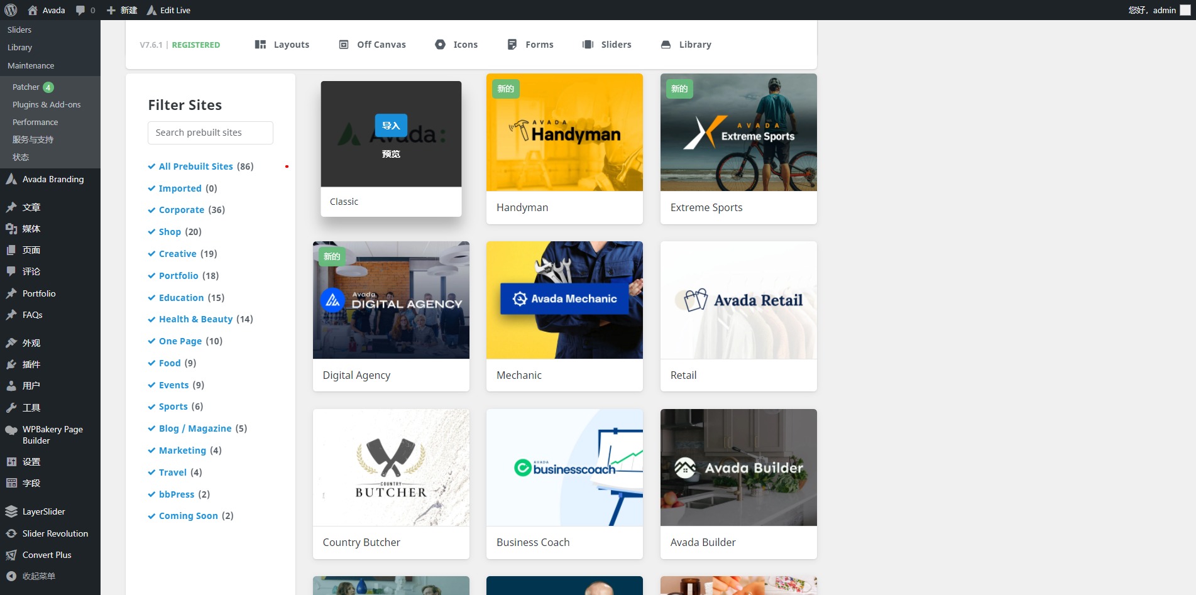Click 预览 on the Classic site
Viewport: 1196px width, 595px height.
(x=391, y=154)
